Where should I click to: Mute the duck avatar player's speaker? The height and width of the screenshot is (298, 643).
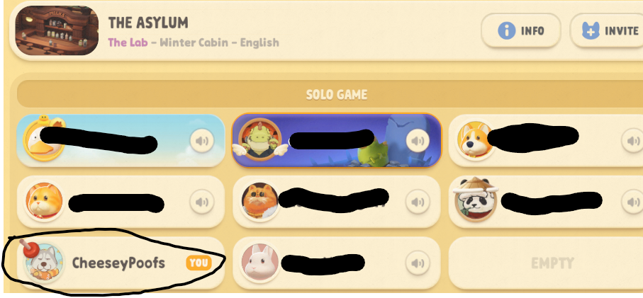tap(202, 141)
